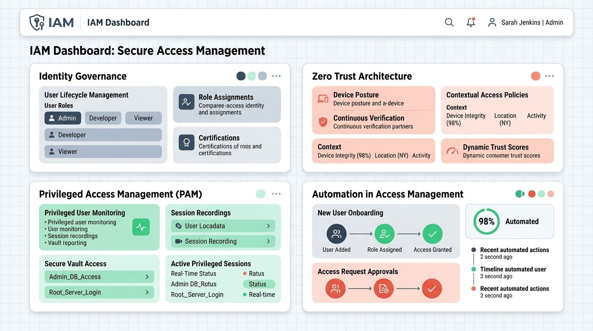Viewport: 593px width, 331px height.
Task: Expand the User Locadata row chevron
Action: point(268,226)
